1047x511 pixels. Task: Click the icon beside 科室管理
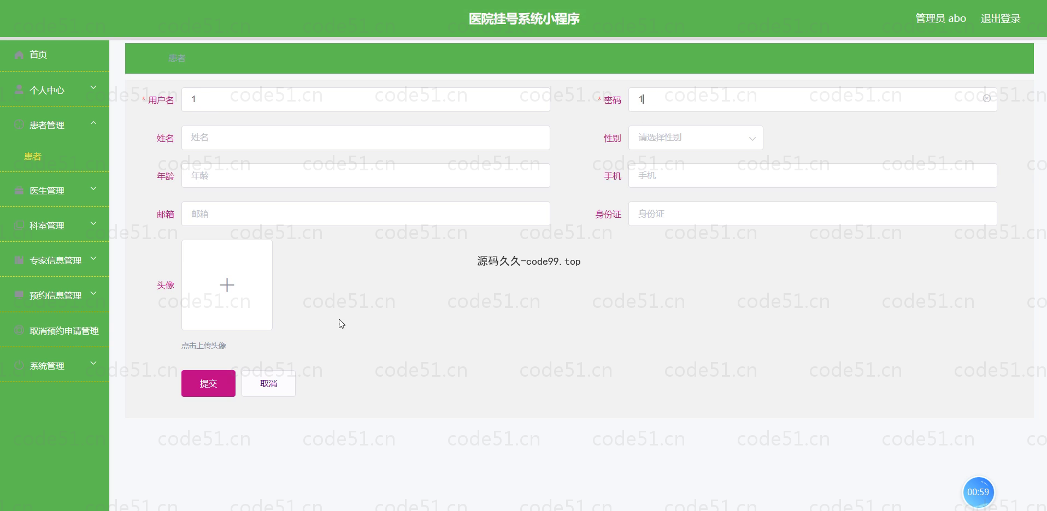pyautogui.click(x=19, y=225)
